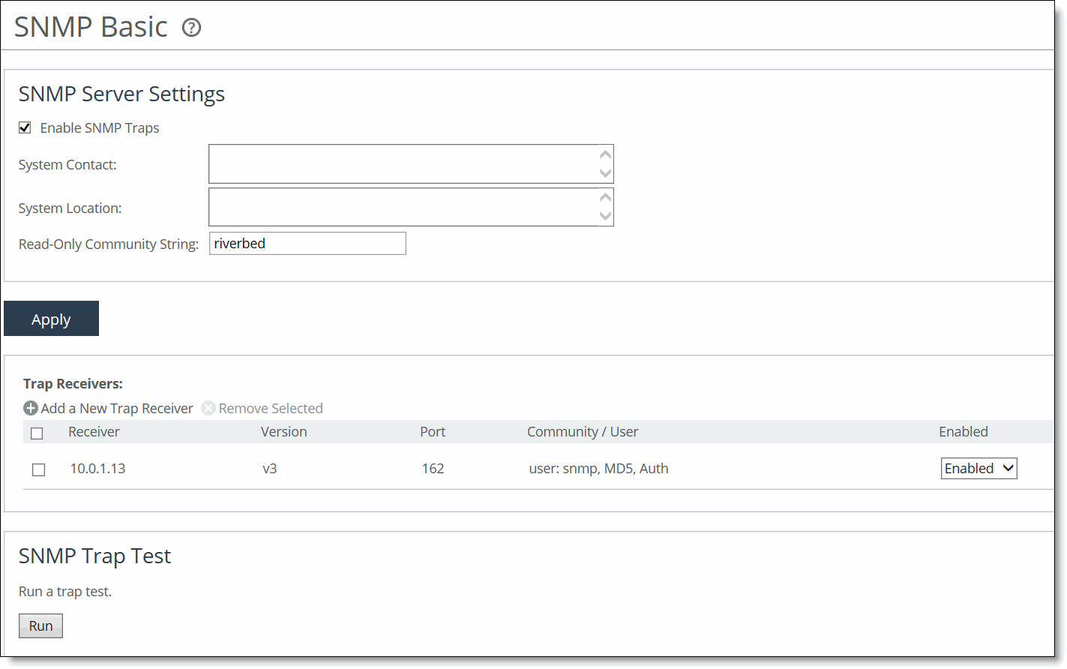Screen dimensions: 1067x669
Task: Run the SNMP trap test
Action: coord(40,625)
